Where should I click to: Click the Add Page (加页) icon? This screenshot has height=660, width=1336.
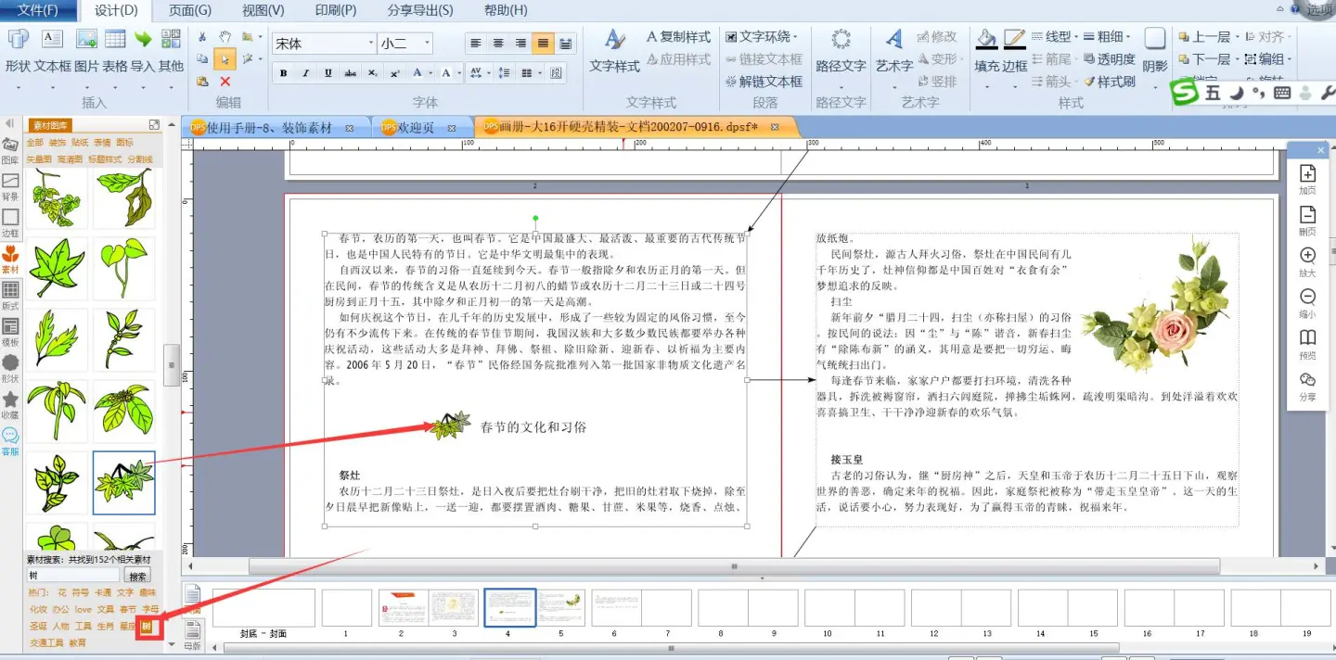coord(1307,174)
